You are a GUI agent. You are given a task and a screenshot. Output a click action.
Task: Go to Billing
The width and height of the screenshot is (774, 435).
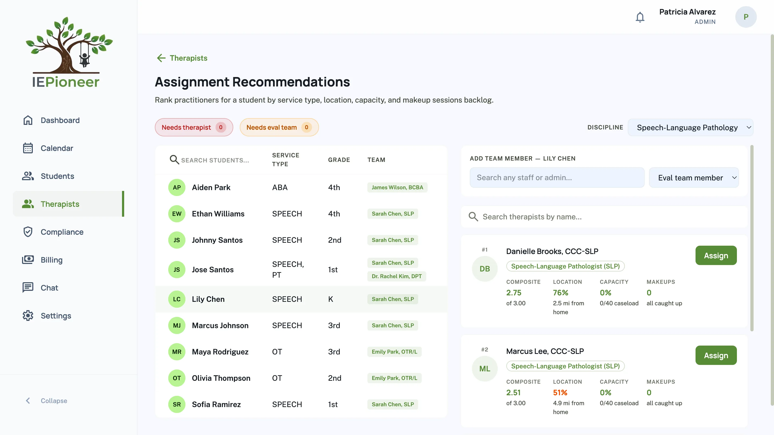(69, 260)
